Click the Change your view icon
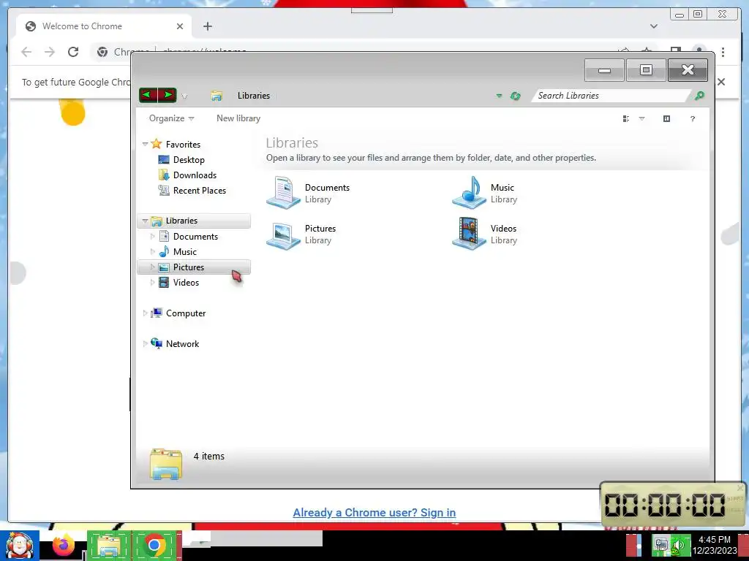The width and height of the screenshot is (749, 561). [626, 119]
